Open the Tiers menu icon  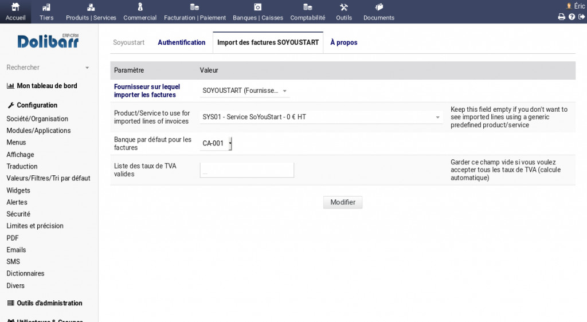[46, 7]
